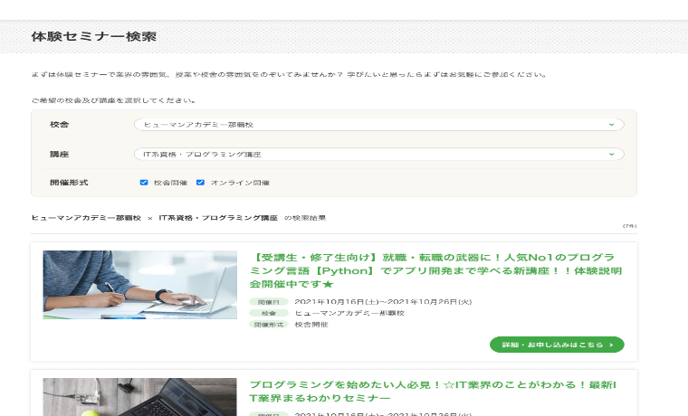Click the 校舎開催 value in the first card
This screenshot has height=416, width=688.
(311, 325)
